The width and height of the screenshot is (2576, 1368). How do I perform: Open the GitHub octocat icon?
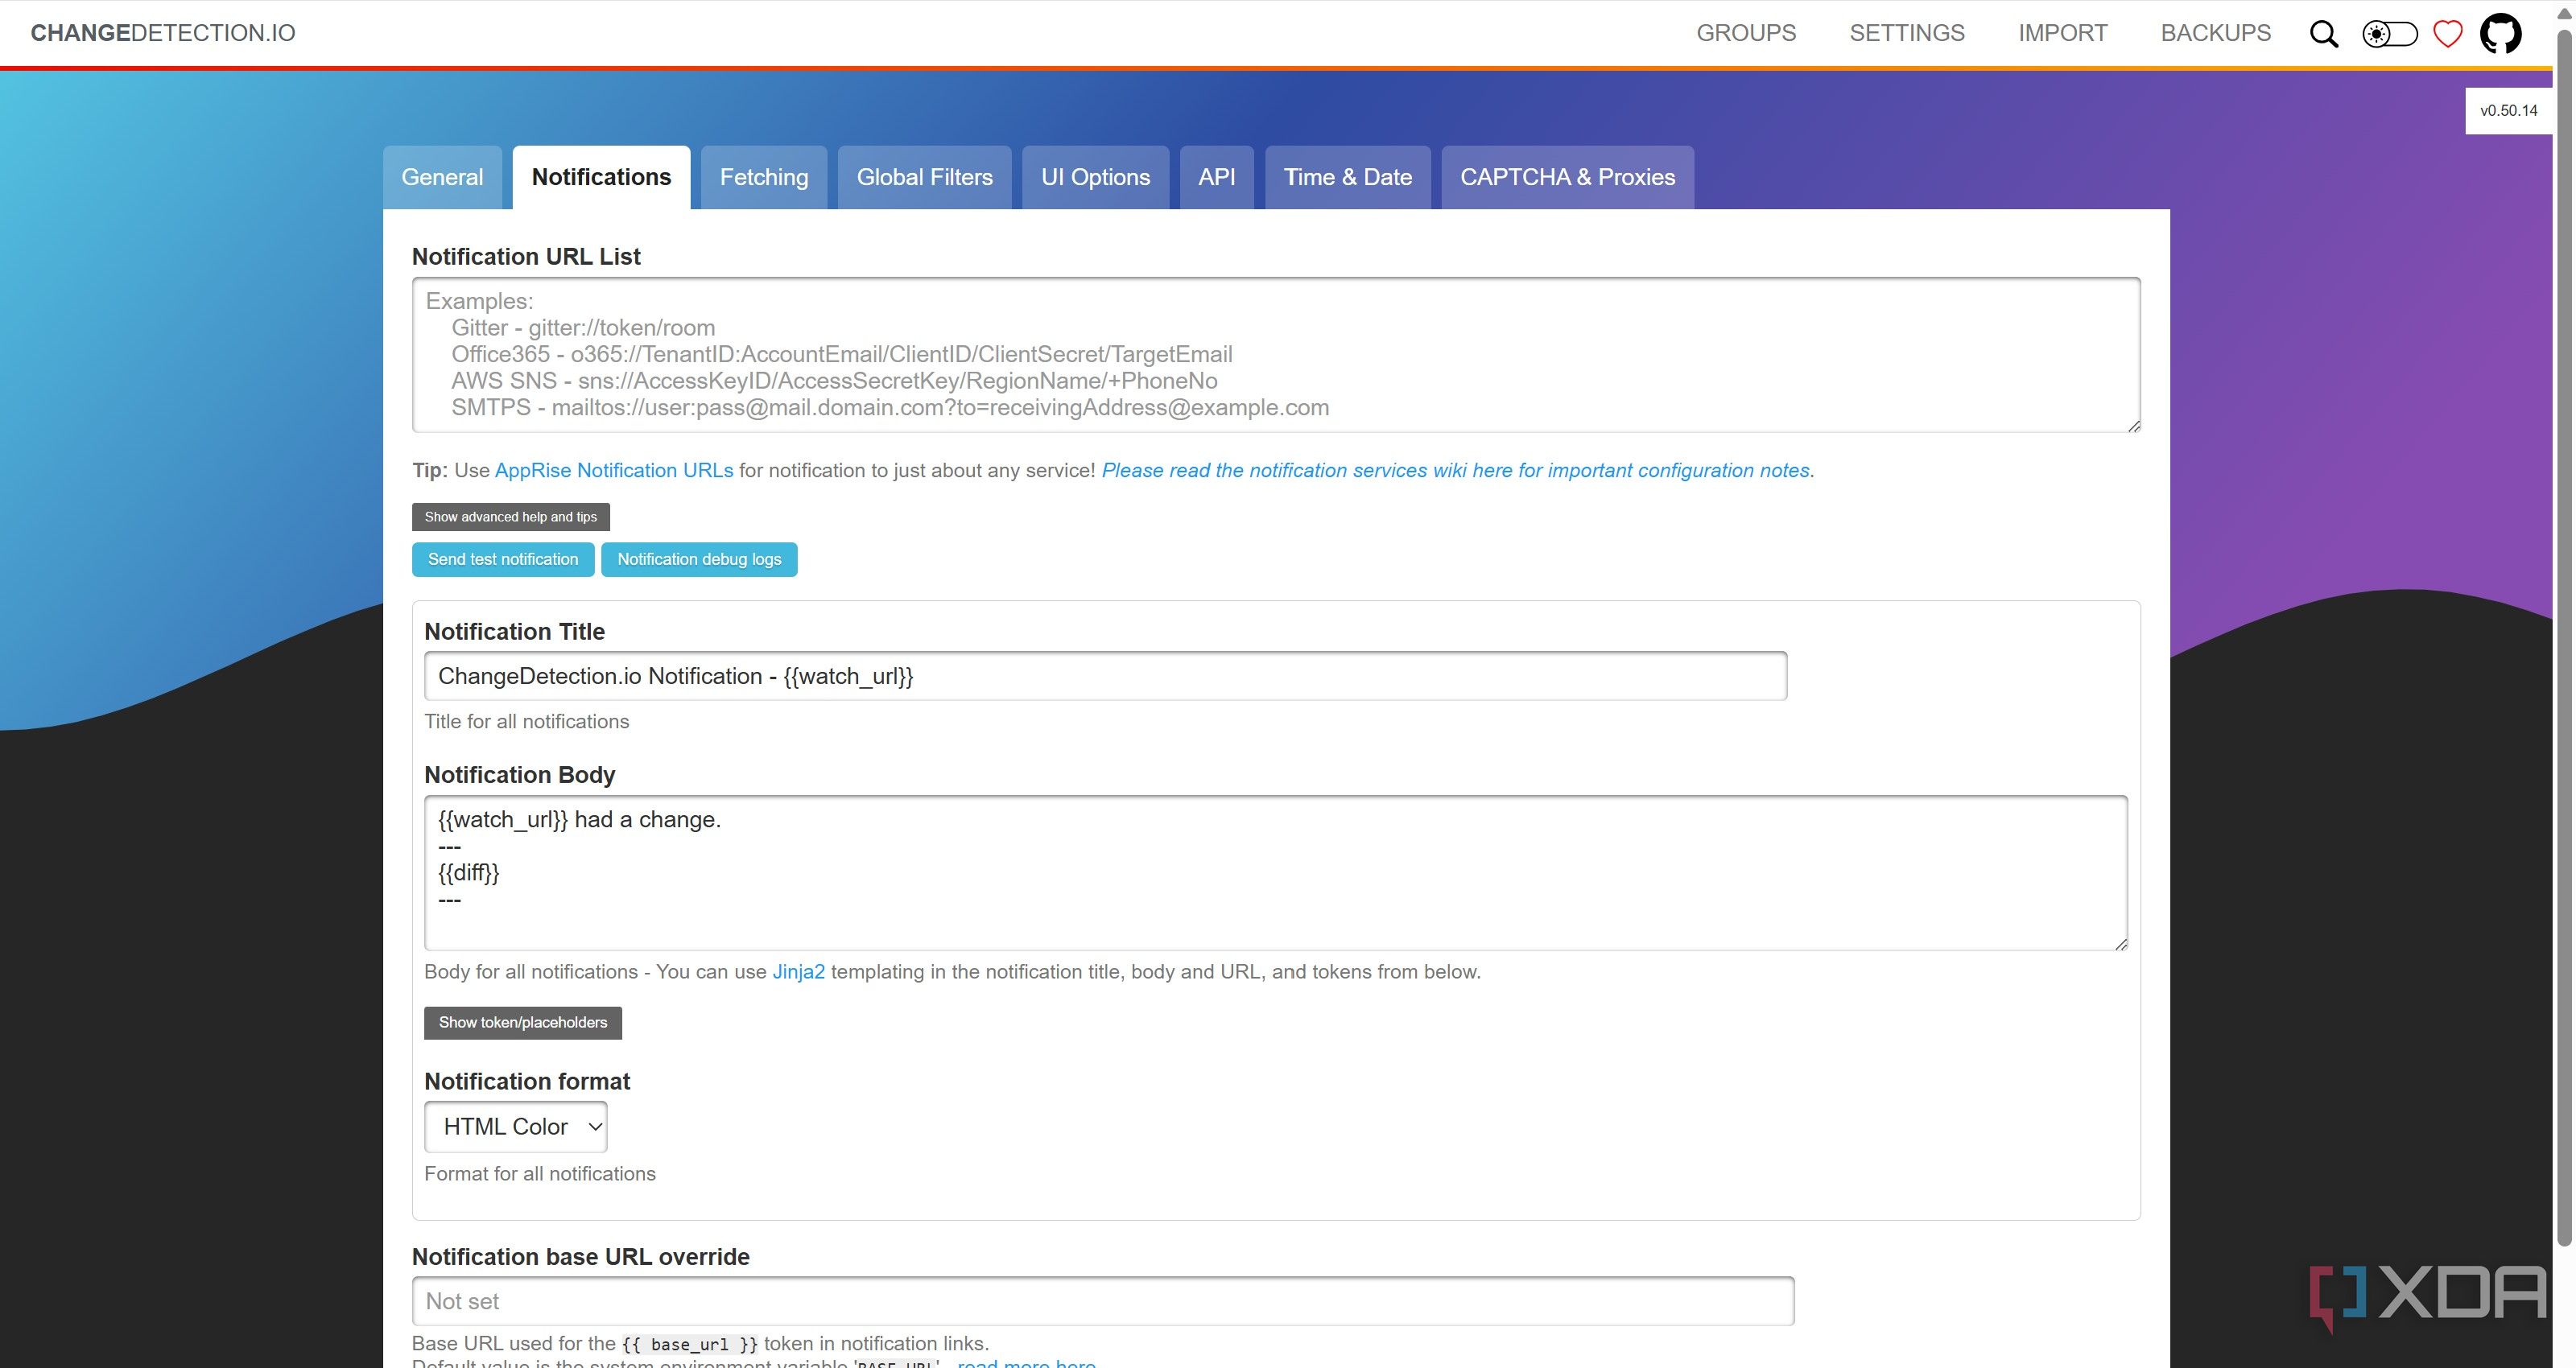(x=2501, y=34)
